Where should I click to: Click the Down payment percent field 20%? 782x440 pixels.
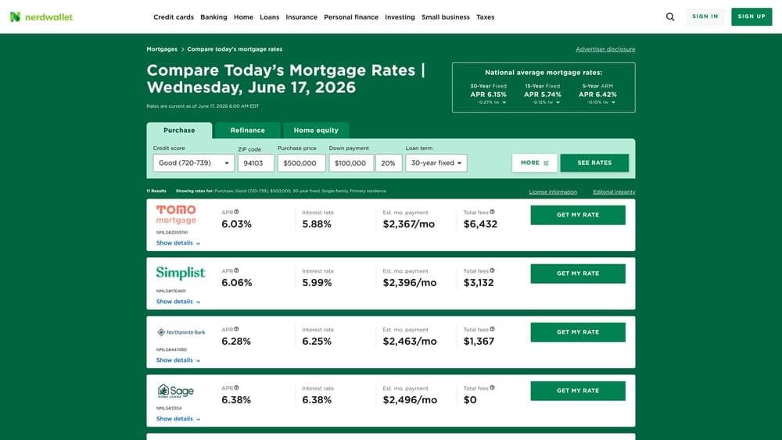pyautogui.click(x=389, y=163)
